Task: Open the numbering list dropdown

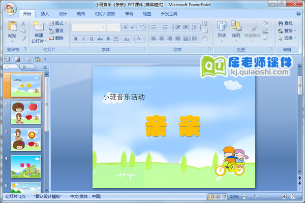Action: (167, 27)
